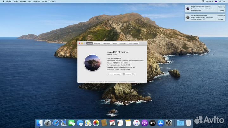Viewport: 228px width, 128px height.
Task: Switch to the Поддержка tab
Action: click(x=123, y=43)
